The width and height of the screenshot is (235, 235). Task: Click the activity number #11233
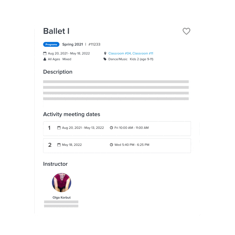94,44
